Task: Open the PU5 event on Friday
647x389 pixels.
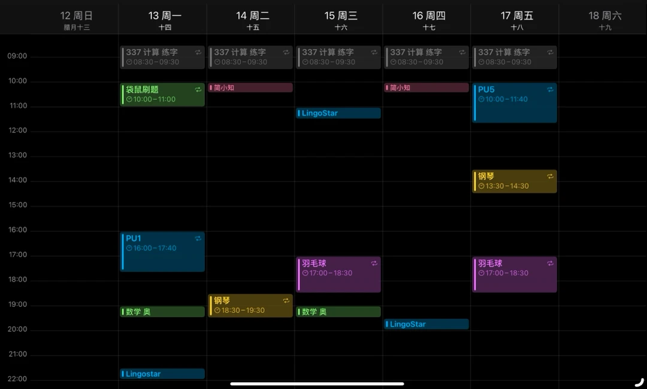Action: [515, 103]
